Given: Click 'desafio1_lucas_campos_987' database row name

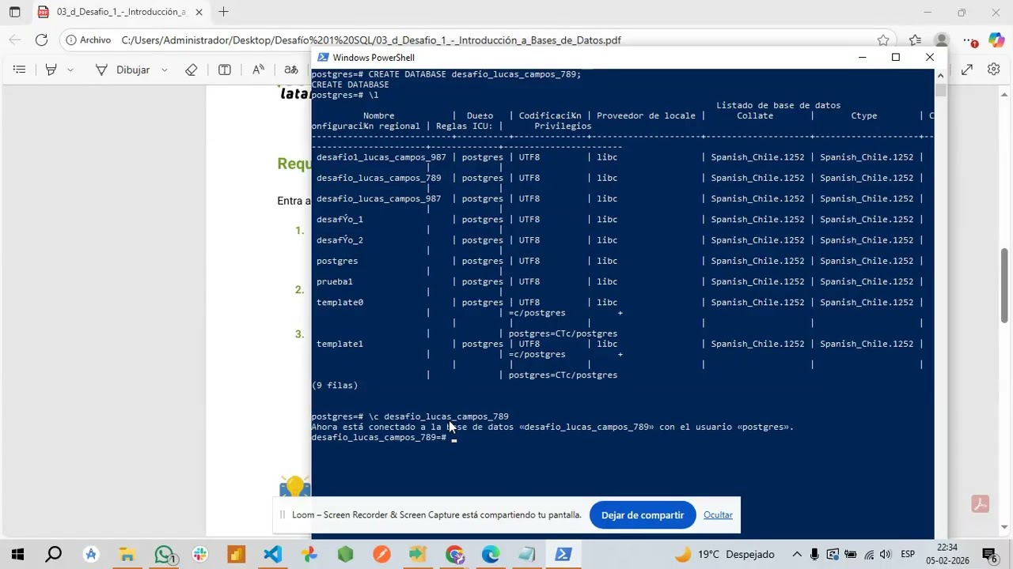Looking at the screenshot, I should (x=381, y=157).
